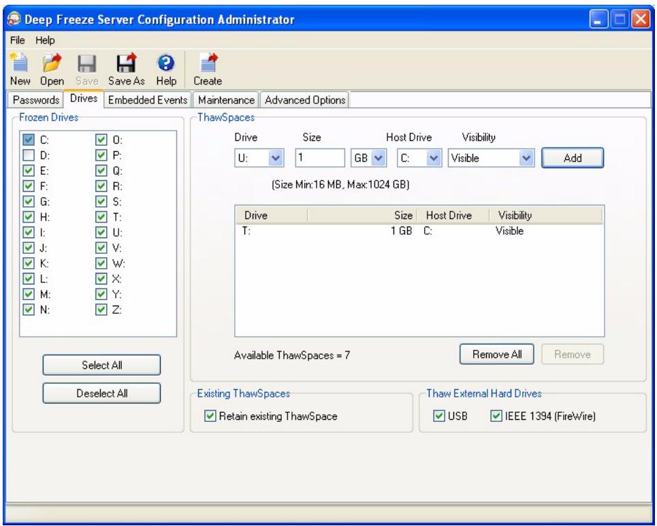The height and width of the screenshot is (526, 657).
Task: Click the Size column header
Action: (362, 215)
